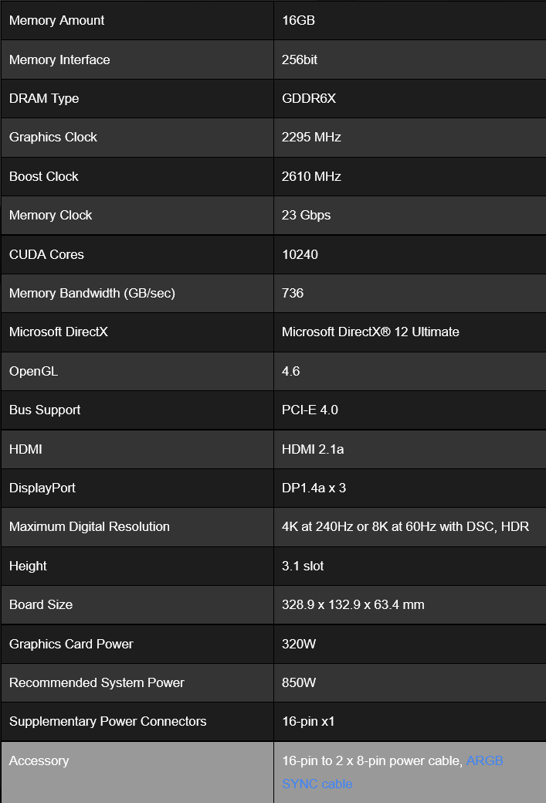Select the 3.1 slot height value
This screenshot has height=803, width=546.
(303, 567)
